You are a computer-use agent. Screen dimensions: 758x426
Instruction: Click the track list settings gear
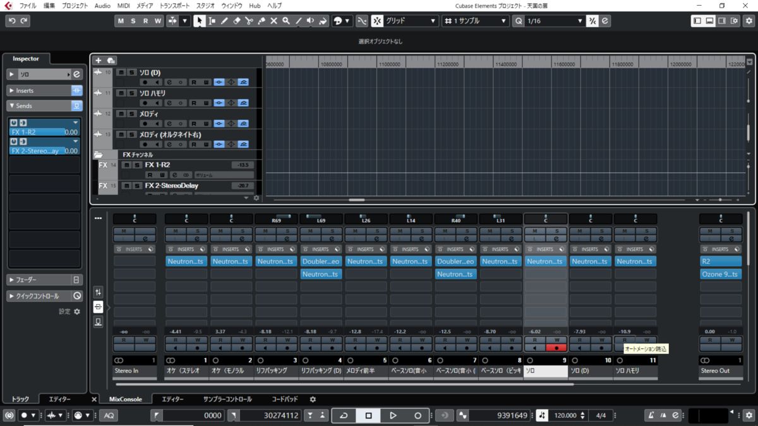(256, 198)
